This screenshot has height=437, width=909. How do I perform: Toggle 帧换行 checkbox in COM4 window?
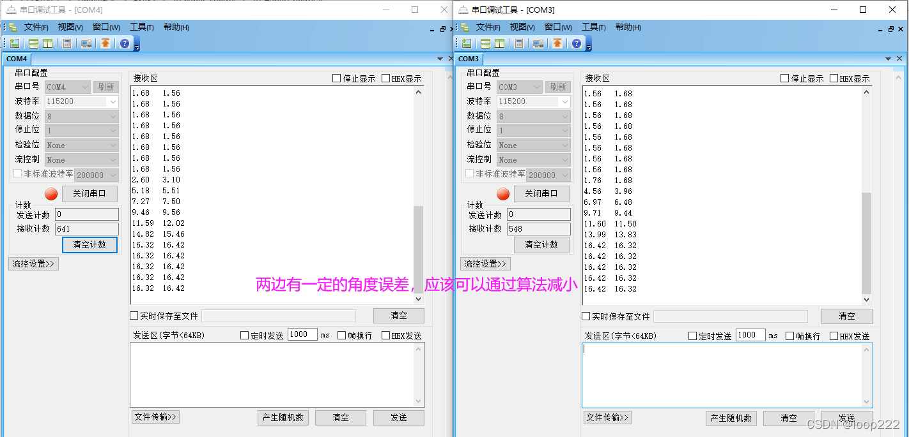click(341, 336)
